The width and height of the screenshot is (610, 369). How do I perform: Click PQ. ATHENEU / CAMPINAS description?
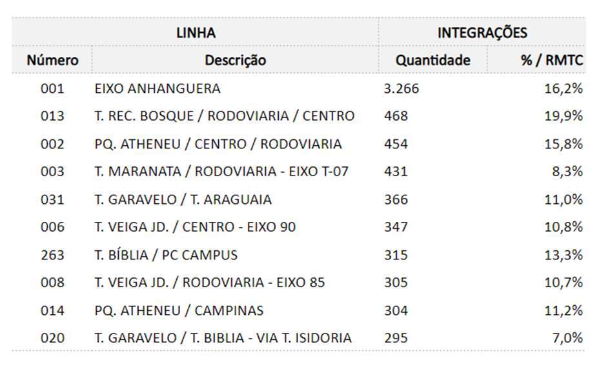click(179, 311)
